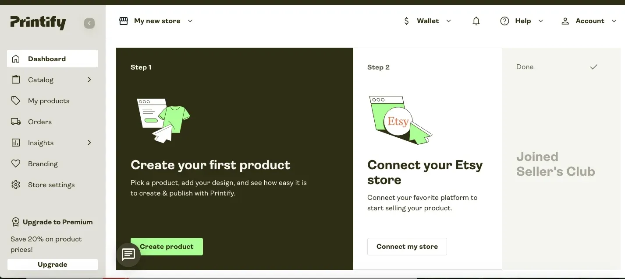Click the Upgrade button
The width and height of the screenshot is (625, 279).
tap(53, 265)
